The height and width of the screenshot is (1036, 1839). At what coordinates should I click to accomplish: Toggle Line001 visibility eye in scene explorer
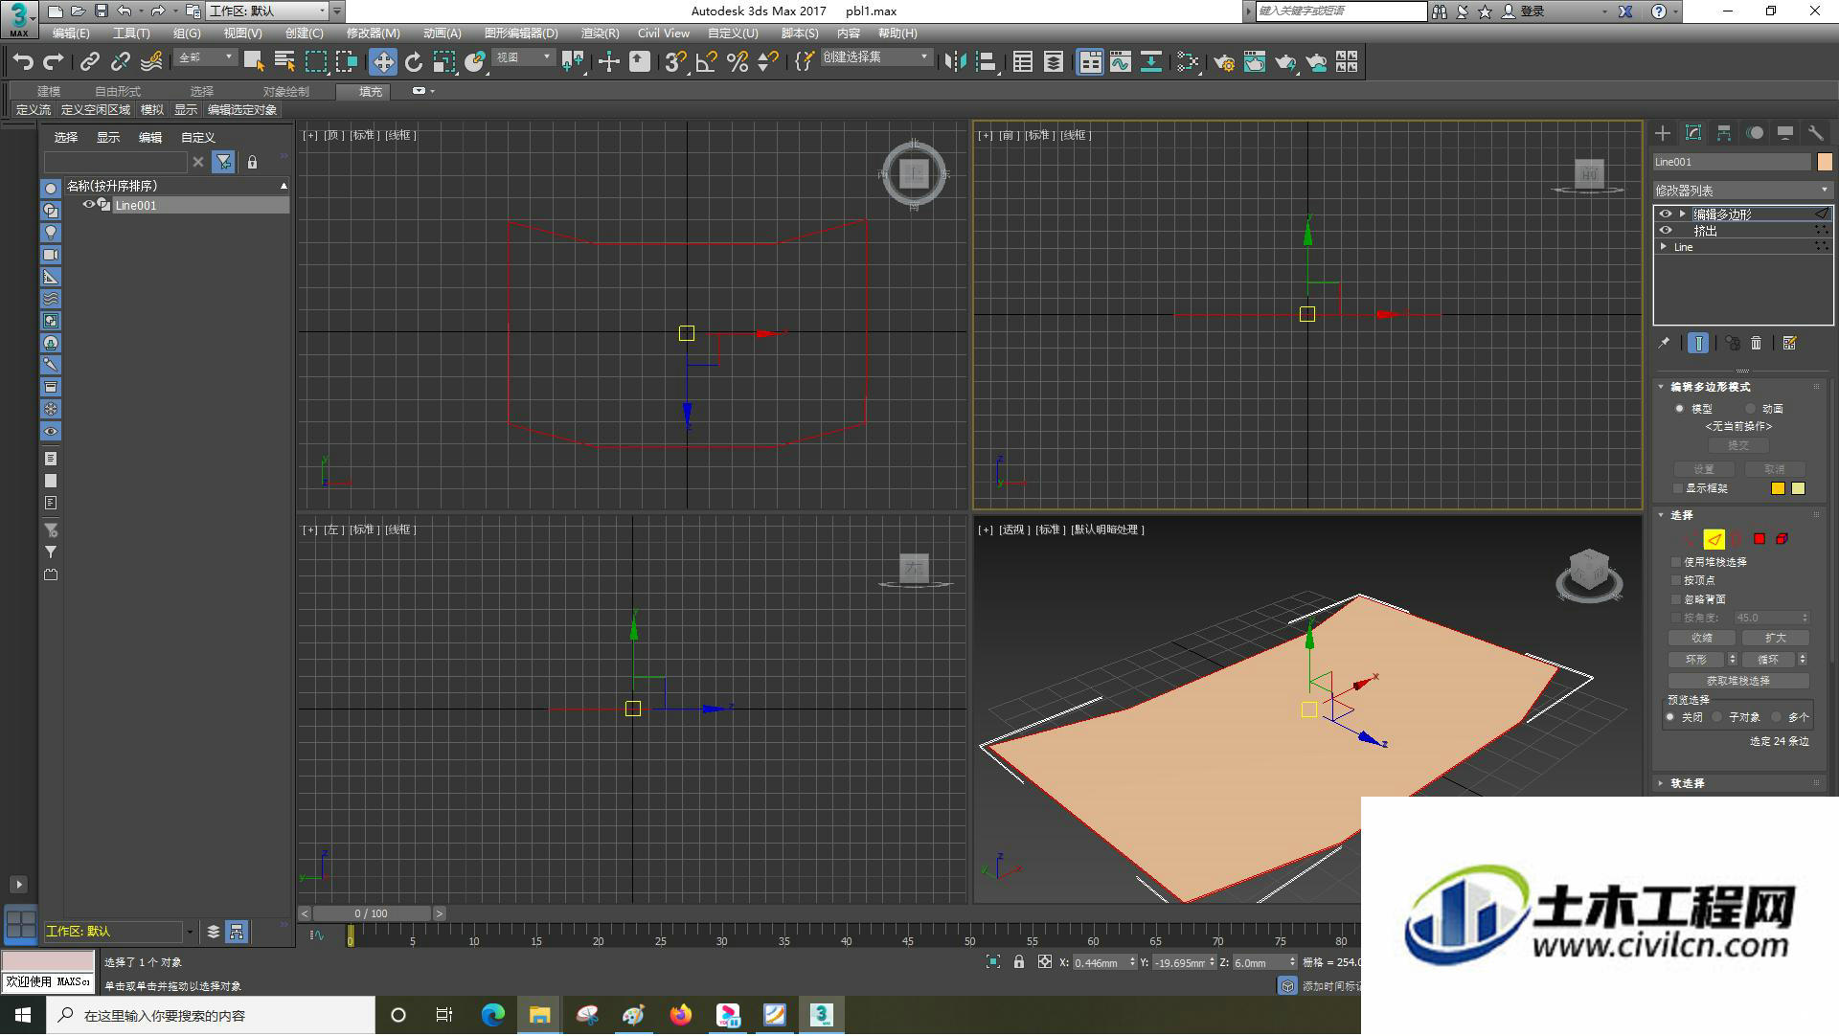pos(89,205)
